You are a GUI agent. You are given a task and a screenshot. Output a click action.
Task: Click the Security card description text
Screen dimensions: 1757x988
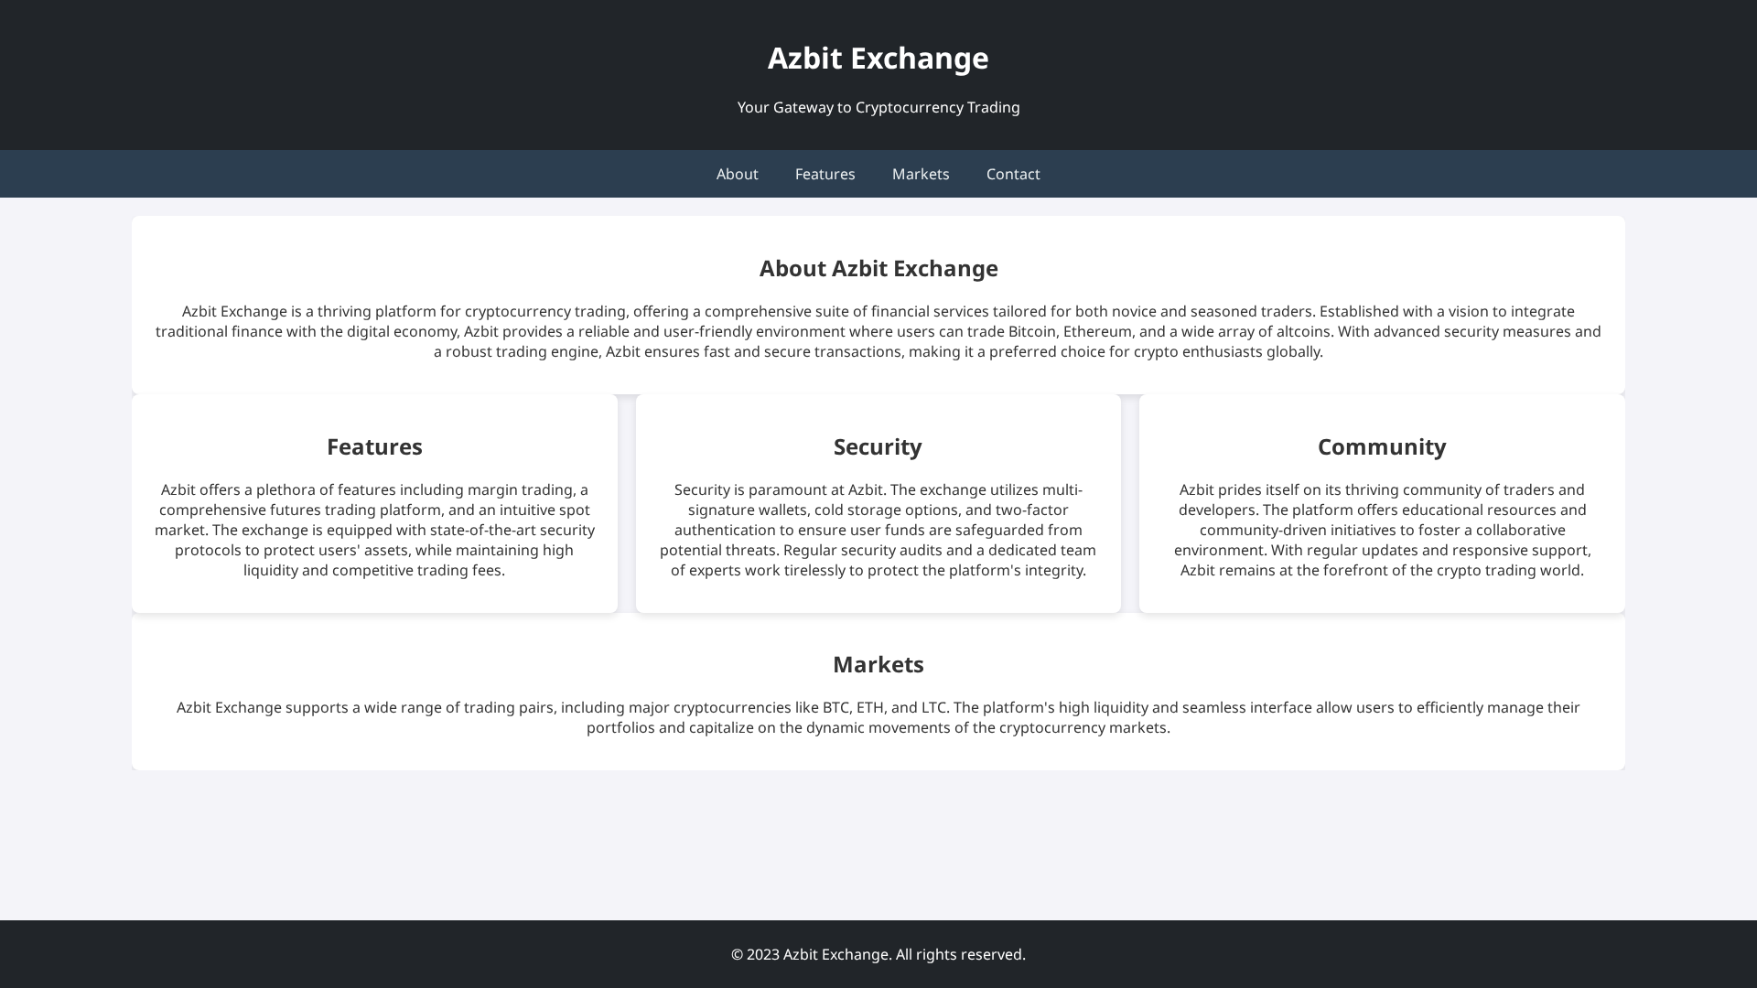click(x=878, y=529)
